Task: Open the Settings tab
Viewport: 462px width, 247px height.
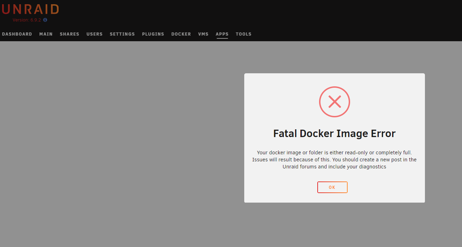Action: point(122,34)
